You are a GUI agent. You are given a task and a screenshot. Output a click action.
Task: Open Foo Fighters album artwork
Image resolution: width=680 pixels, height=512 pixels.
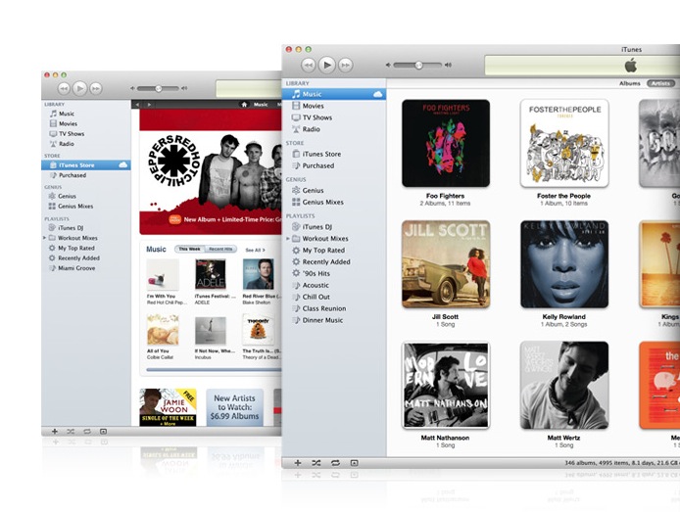[446, 143]
